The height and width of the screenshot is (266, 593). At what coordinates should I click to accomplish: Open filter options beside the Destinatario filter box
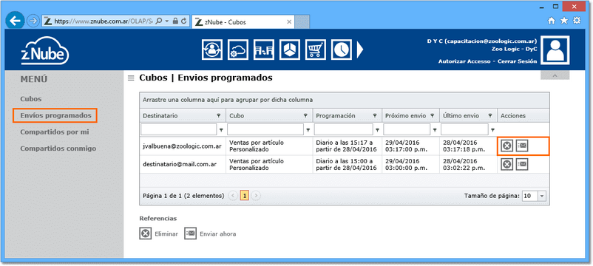[221, 129]
